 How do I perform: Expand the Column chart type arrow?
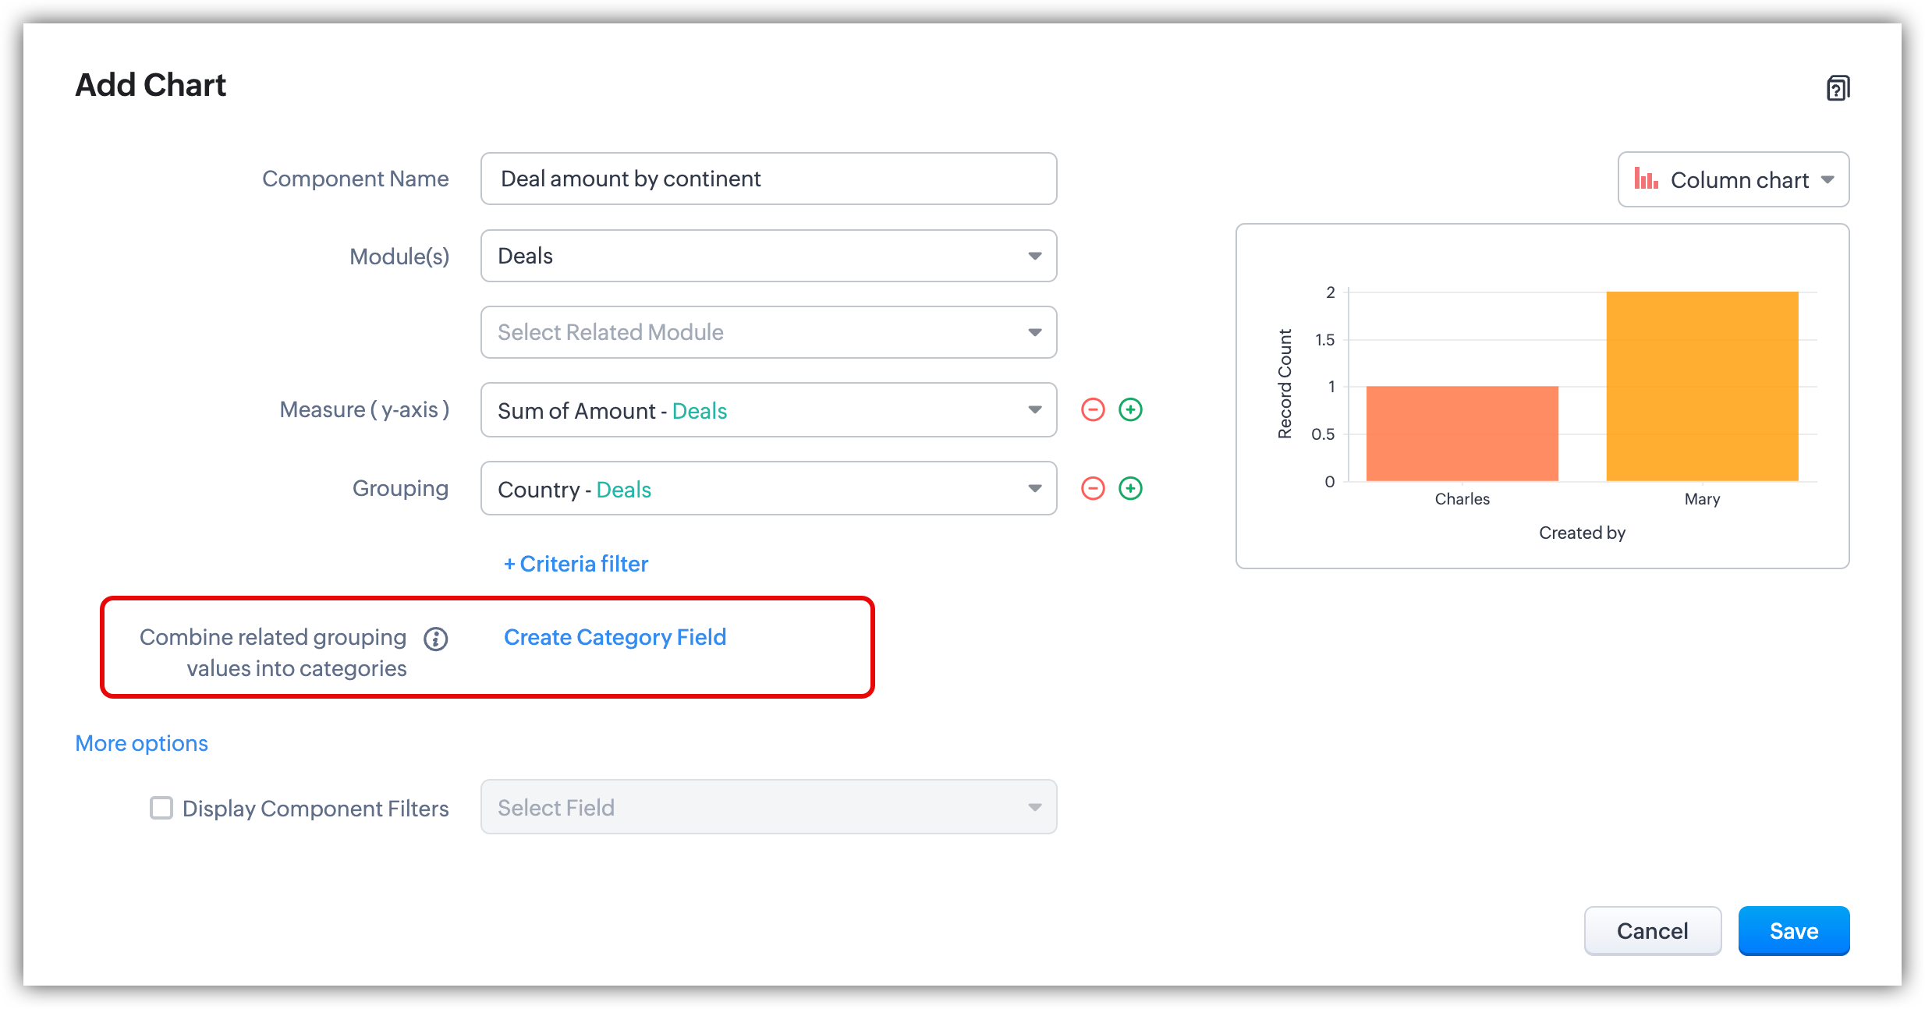coord(1828,179)
